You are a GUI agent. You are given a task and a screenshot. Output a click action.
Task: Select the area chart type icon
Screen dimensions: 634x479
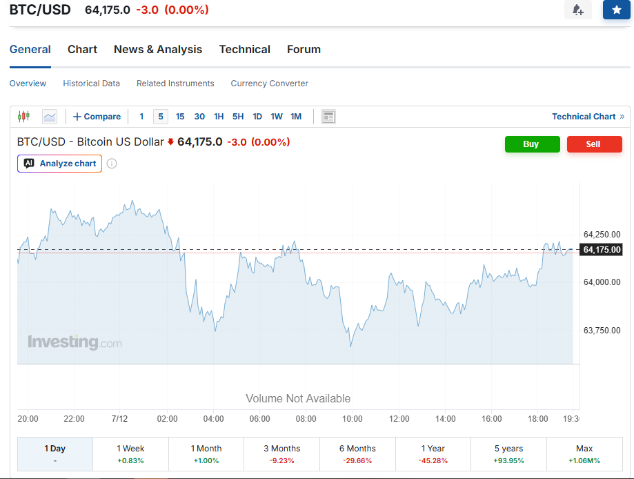pos(50,117)
